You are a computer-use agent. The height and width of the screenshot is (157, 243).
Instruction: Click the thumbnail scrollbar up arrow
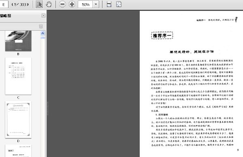coord(43,33)
